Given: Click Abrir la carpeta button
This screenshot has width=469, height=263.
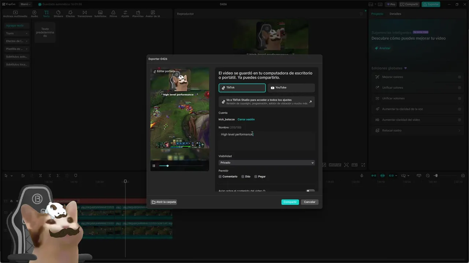Looking at the screenshot, I should coord(164,202).
